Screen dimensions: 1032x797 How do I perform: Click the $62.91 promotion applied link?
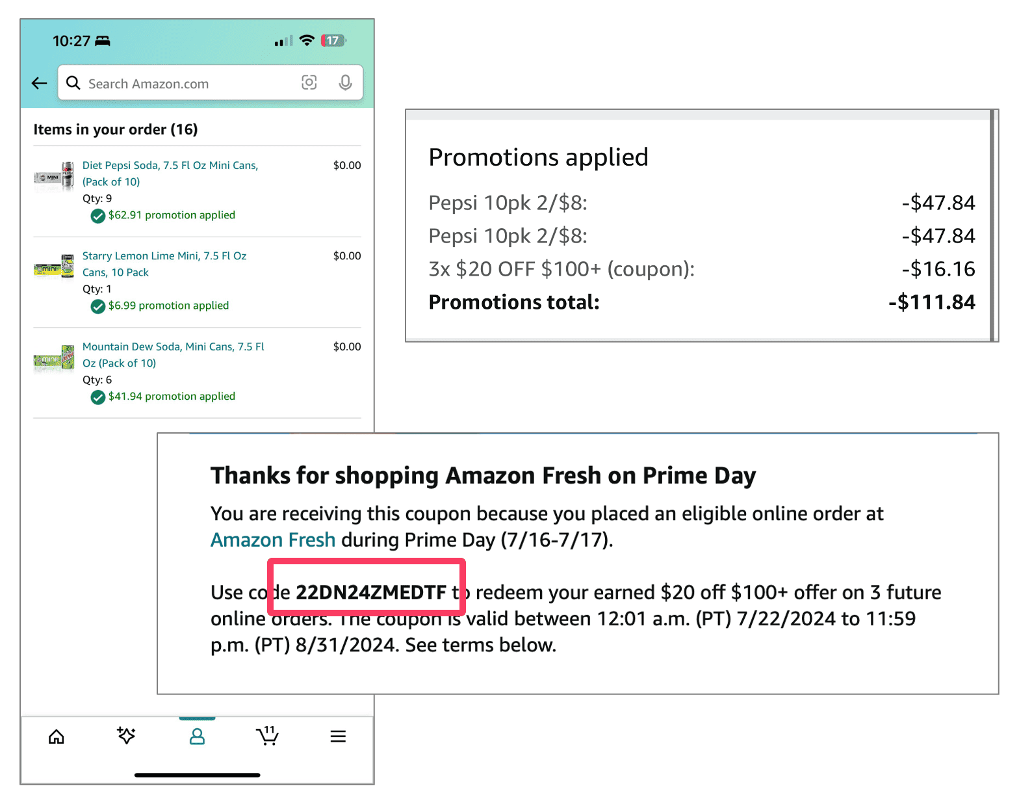pyautogui.click(x=172, y=215)
